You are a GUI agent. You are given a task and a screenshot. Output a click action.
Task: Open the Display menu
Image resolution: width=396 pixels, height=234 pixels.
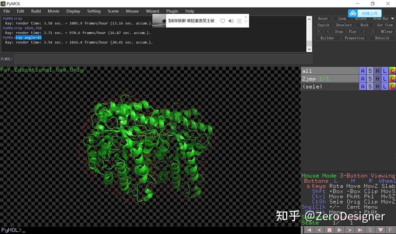tap(73, 11)
